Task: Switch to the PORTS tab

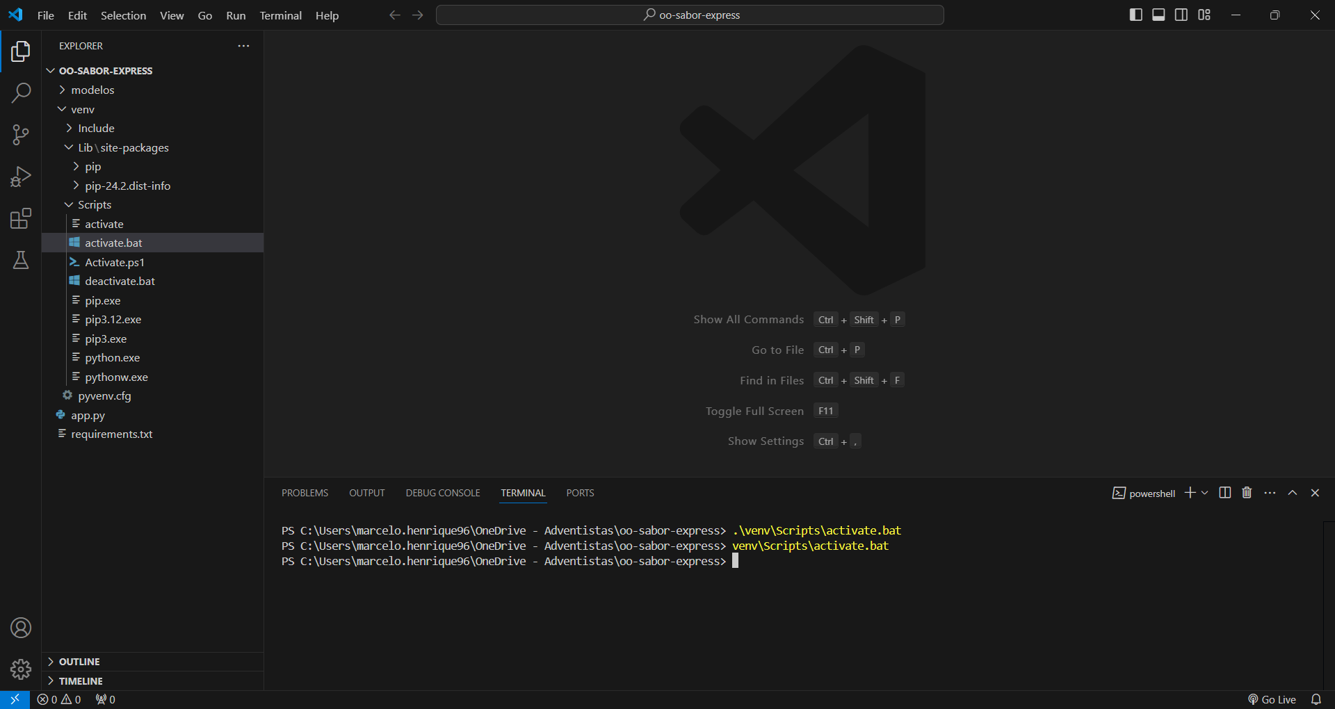Action: [x=580, y=493]
